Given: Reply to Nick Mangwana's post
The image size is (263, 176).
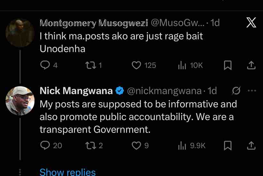Looking at the screenshot, I should tap(45, 146).
